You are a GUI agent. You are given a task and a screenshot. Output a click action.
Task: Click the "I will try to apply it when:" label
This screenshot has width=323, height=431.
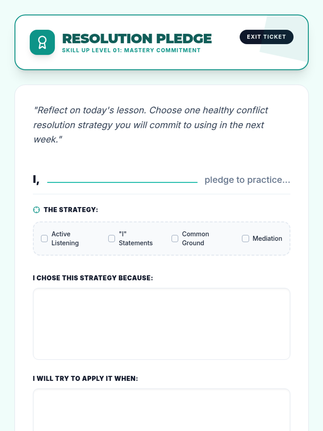[x=85, y=378]
